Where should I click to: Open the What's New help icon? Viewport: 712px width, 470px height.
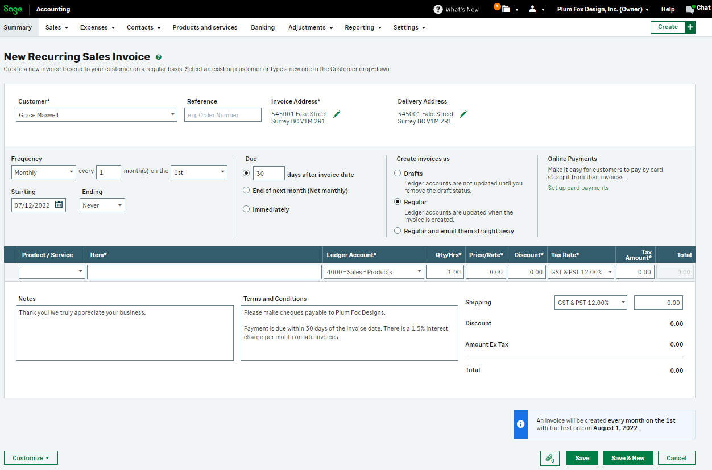point(438,9)
